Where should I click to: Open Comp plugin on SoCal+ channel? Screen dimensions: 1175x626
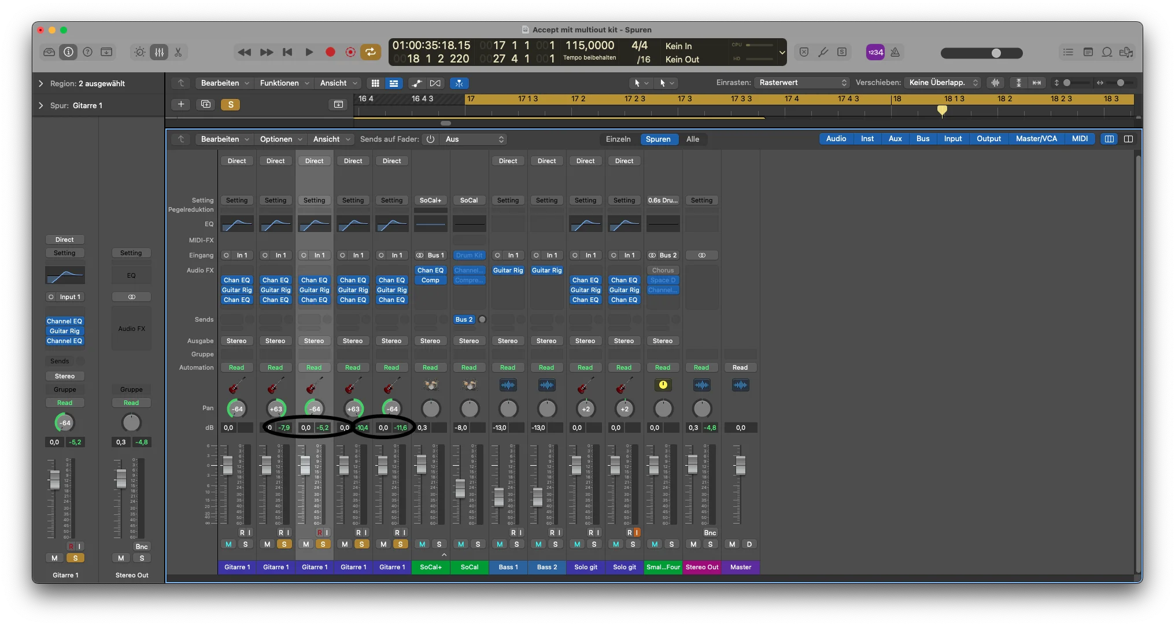click(430, 281)
